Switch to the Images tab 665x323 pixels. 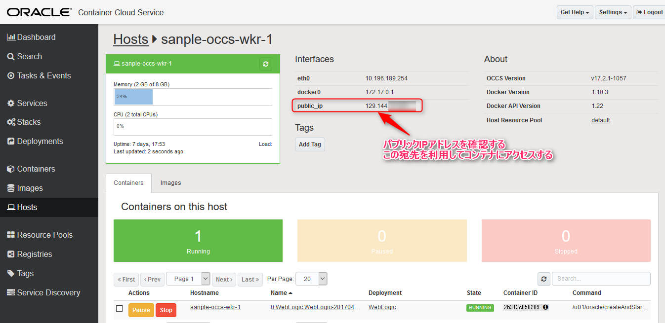(170, 182)
